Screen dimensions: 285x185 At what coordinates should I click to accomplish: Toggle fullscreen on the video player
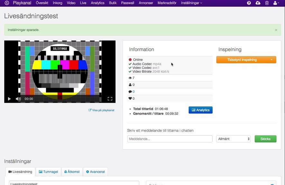coord(110,99)
